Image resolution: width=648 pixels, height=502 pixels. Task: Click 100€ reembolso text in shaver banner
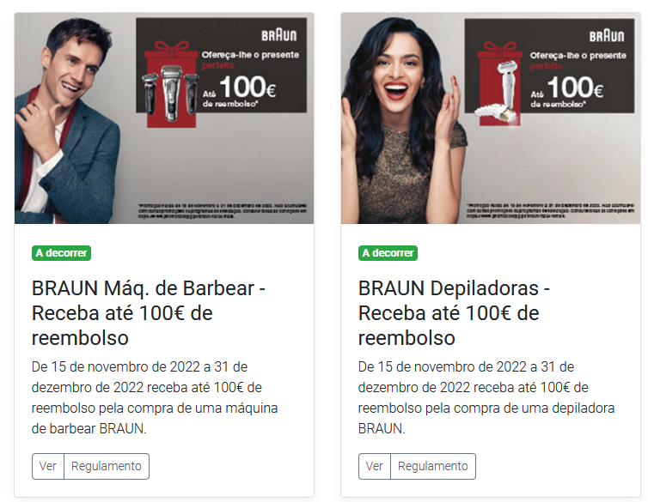[240, 91]
